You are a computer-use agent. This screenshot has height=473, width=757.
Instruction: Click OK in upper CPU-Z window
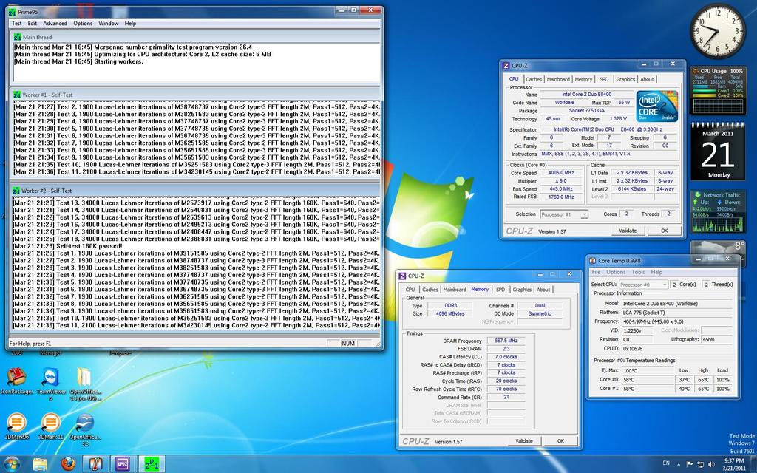tap(665, 231)
